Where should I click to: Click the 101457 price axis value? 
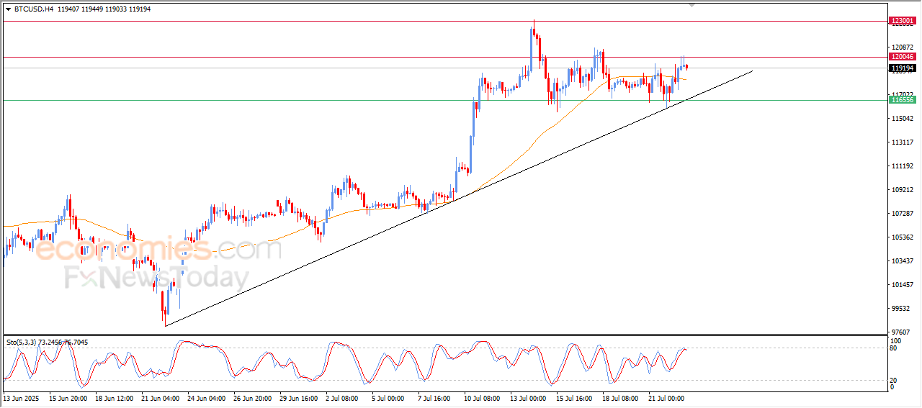pos(903,284)
